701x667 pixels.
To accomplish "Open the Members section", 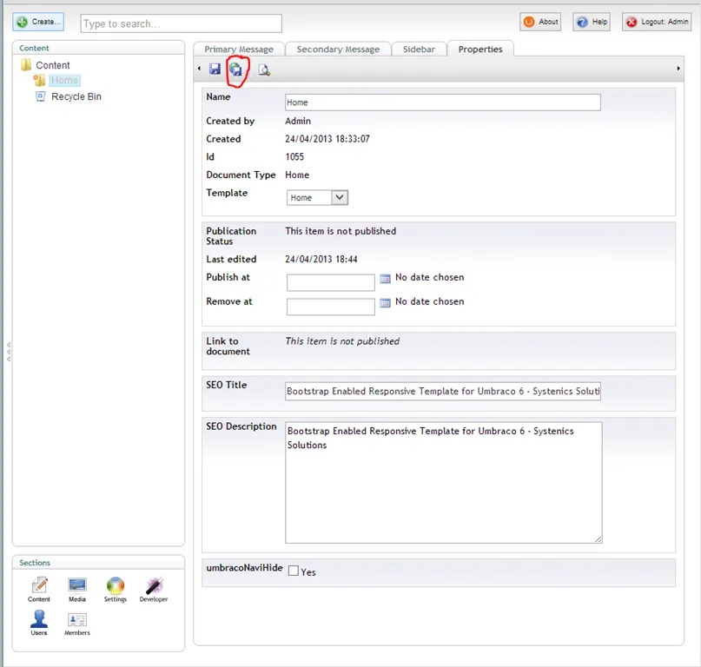I will tap(77, 622).
